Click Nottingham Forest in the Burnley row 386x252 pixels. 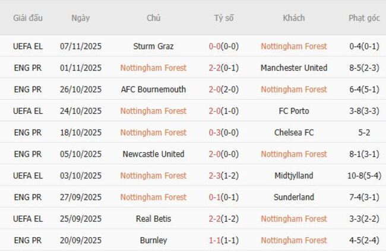point(294,240)
